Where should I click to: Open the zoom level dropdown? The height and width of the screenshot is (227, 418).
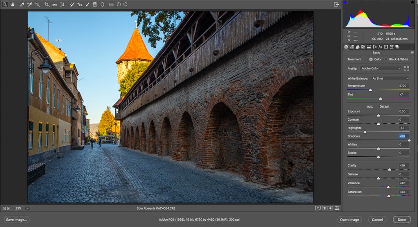pyautogui.click(x=27, y=209)
